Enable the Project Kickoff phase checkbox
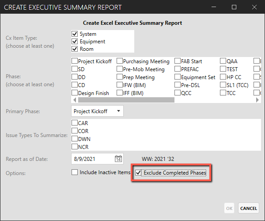 click(x=75, y=61)
